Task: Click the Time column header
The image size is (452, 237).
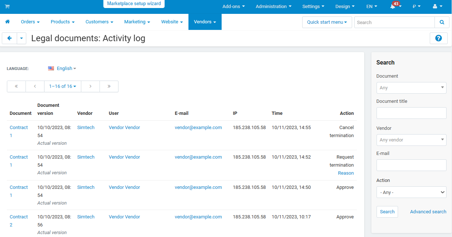Action: [277, 113]
